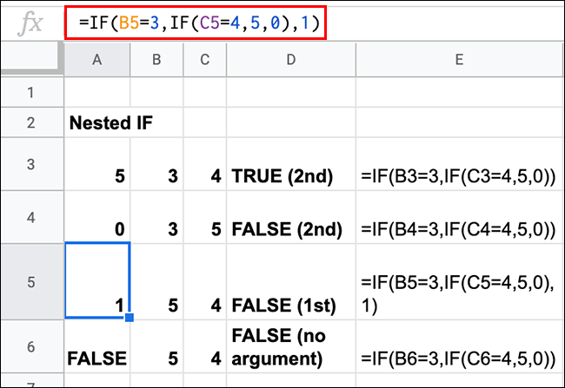Select row 5 header
The height and width of the screenshot is (388, 565).
pos(31,281)
